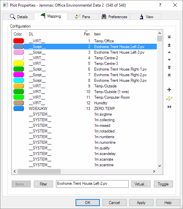Open the Preferences tab

[114, 17]
